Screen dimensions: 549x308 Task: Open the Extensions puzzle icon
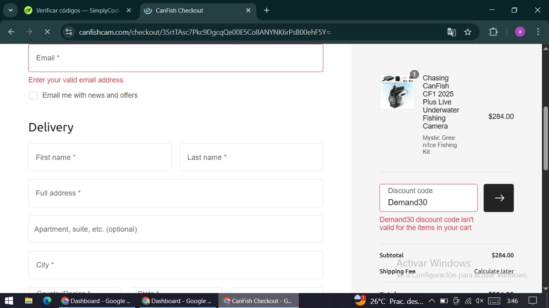493,32
